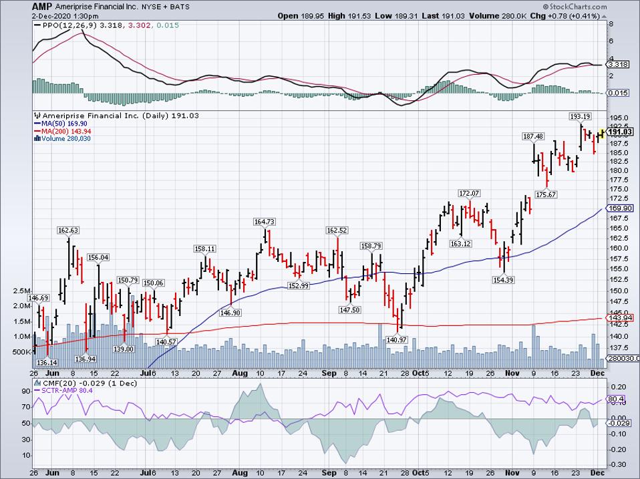Click the 158.79 price annotation
The image size is (640, 479).
pos(371,246)
